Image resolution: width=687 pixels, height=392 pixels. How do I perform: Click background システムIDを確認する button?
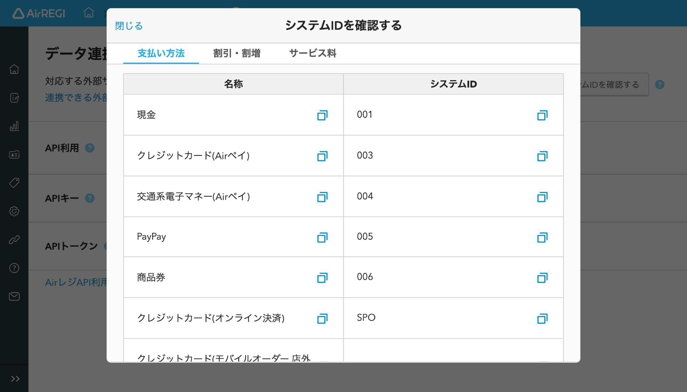point(614,85)
